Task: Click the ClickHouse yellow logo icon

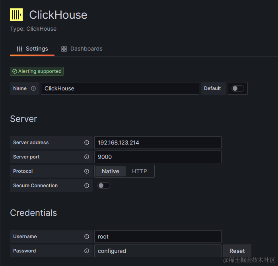Action: 16,15
